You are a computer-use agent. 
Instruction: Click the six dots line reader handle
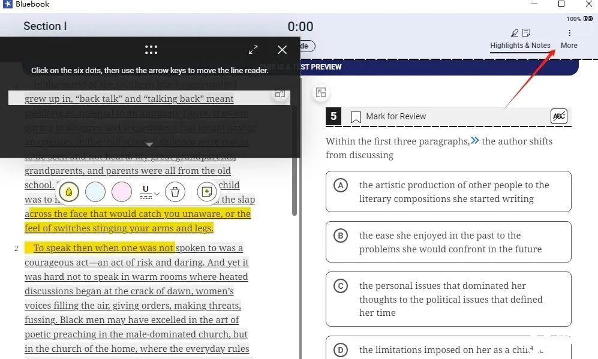pyautogui.click(x=151, y=50)
